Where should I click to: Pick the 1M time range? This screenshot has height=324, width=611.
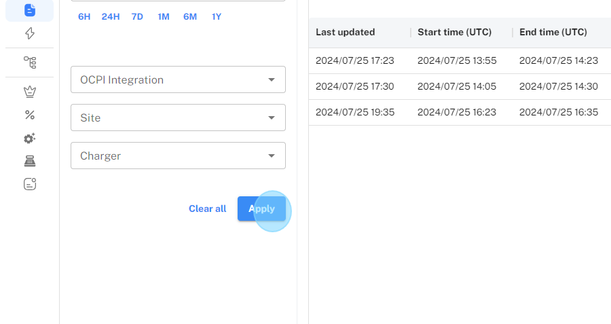point(164,16)
